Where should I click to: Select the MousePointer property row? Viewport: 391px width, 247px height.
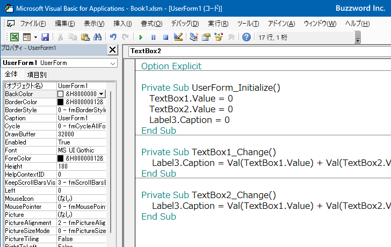coord(55,207)
